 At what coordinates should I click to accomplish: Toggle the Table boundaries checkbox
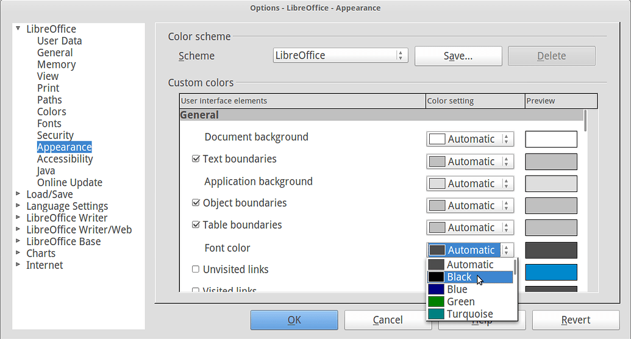pyautogui.click(x=196, y=224)
